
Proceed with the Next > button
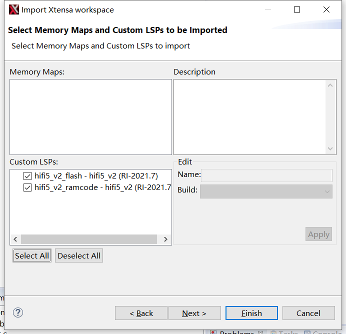(194, 313)
